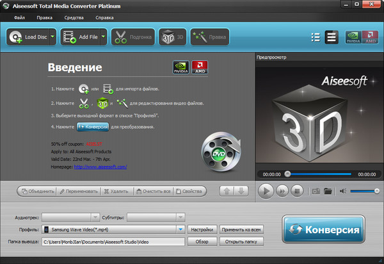Take a snapshot with the camera icon
The image size is (384, 264).
315,191
